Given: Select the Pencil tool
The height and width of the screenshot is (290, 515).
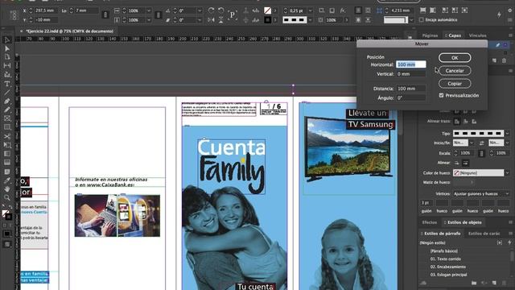Looking at the screenshot, I should click(x=7, y=110).
